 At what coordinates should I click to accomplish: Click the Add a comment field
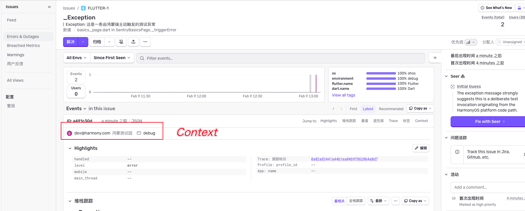pos(488,187)
